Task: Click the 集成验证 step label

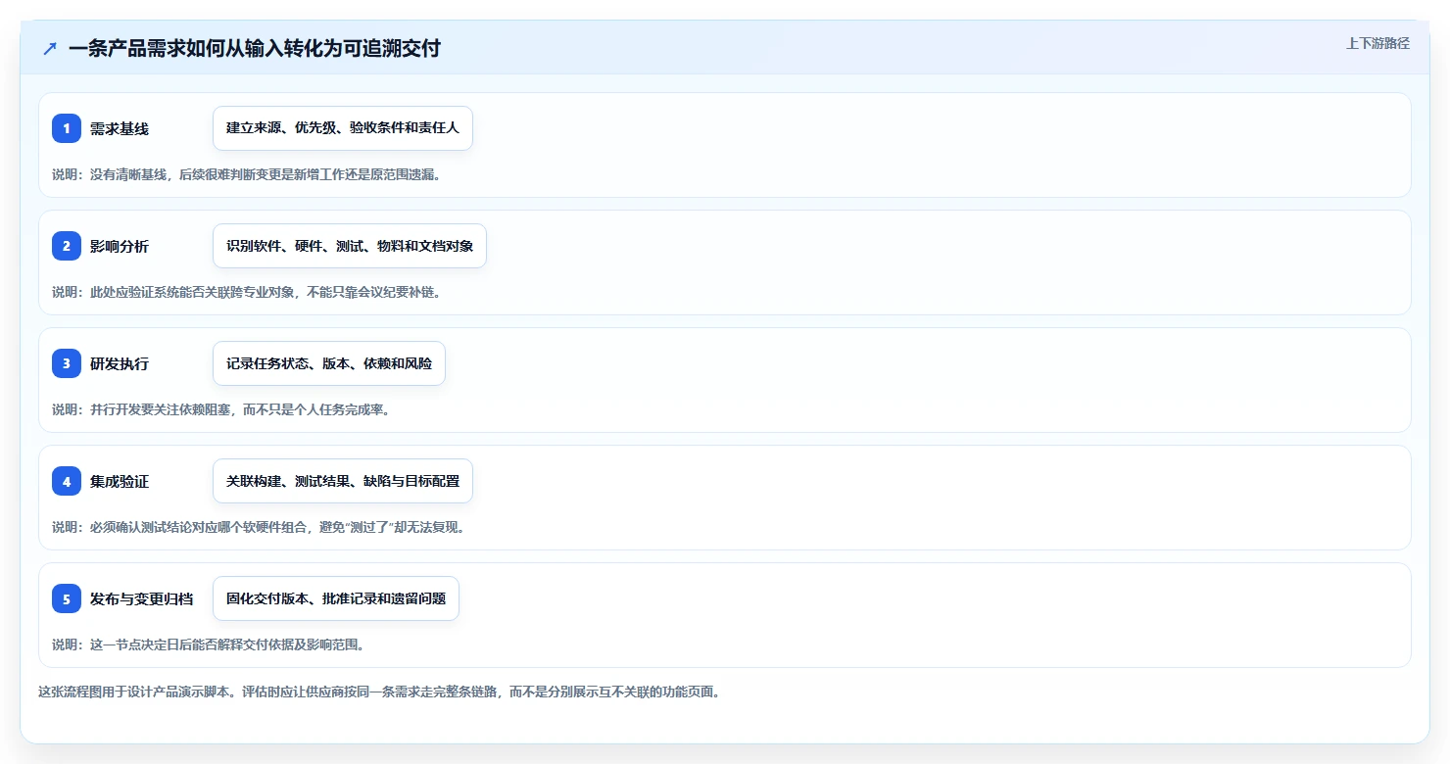Action: [120, 481]
